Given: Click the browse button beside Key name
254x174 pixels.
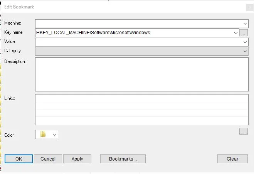Looking at the screenshot, I should pos(244,33).
